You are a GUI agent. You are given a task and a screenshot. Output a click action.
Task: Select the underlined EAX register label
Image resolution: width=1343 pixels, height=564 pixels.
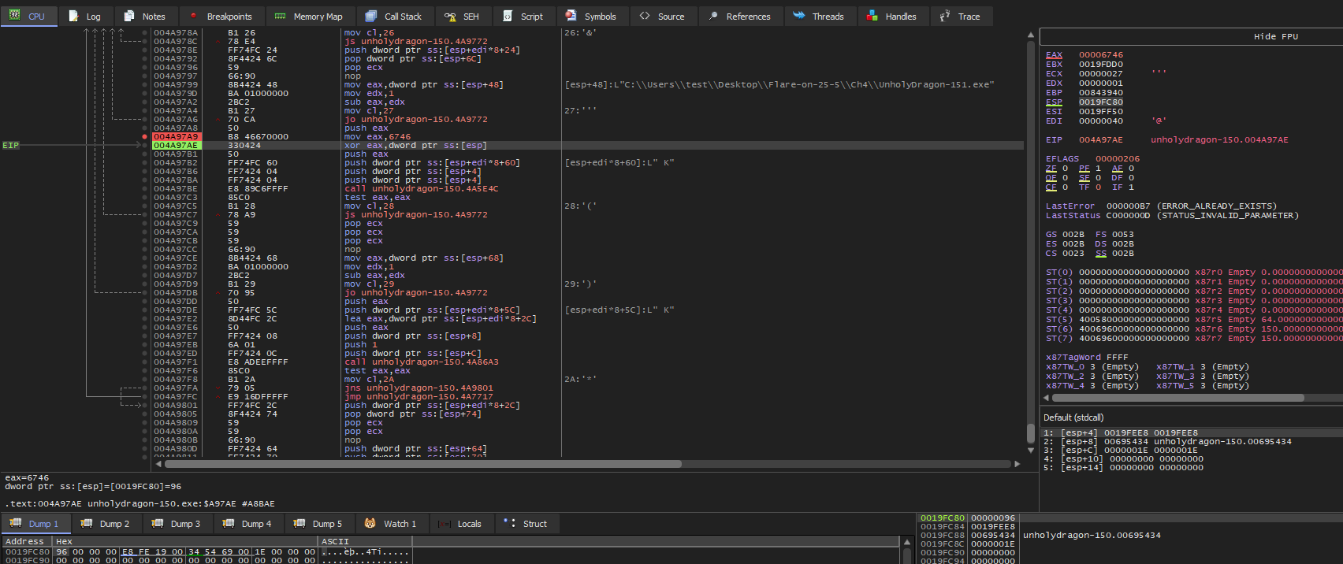(1054, 55)
